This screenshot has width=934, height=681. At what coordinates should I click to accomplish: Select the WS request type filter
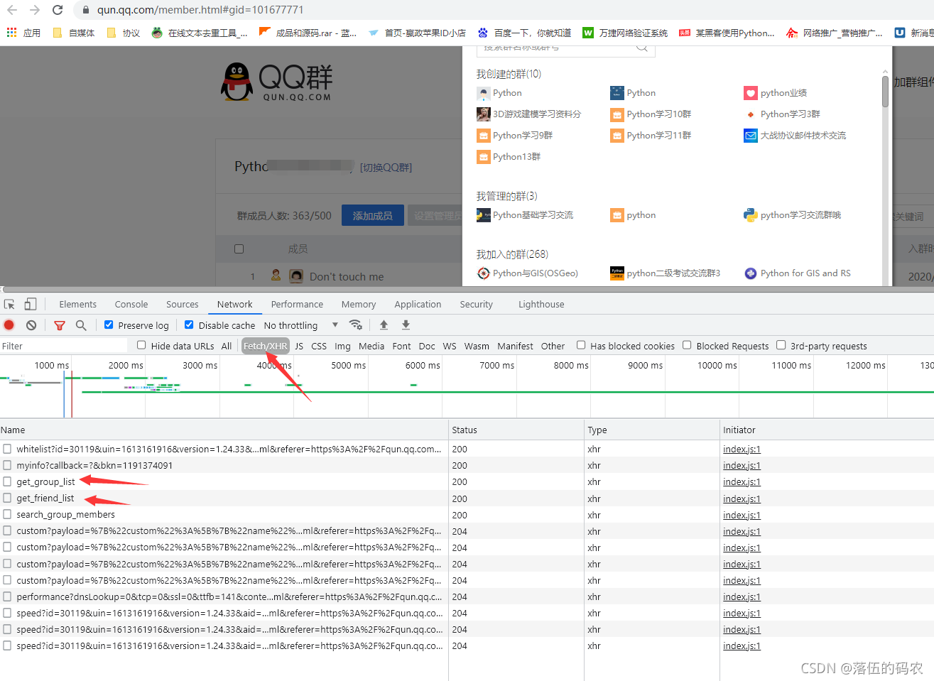pos(450,346)
